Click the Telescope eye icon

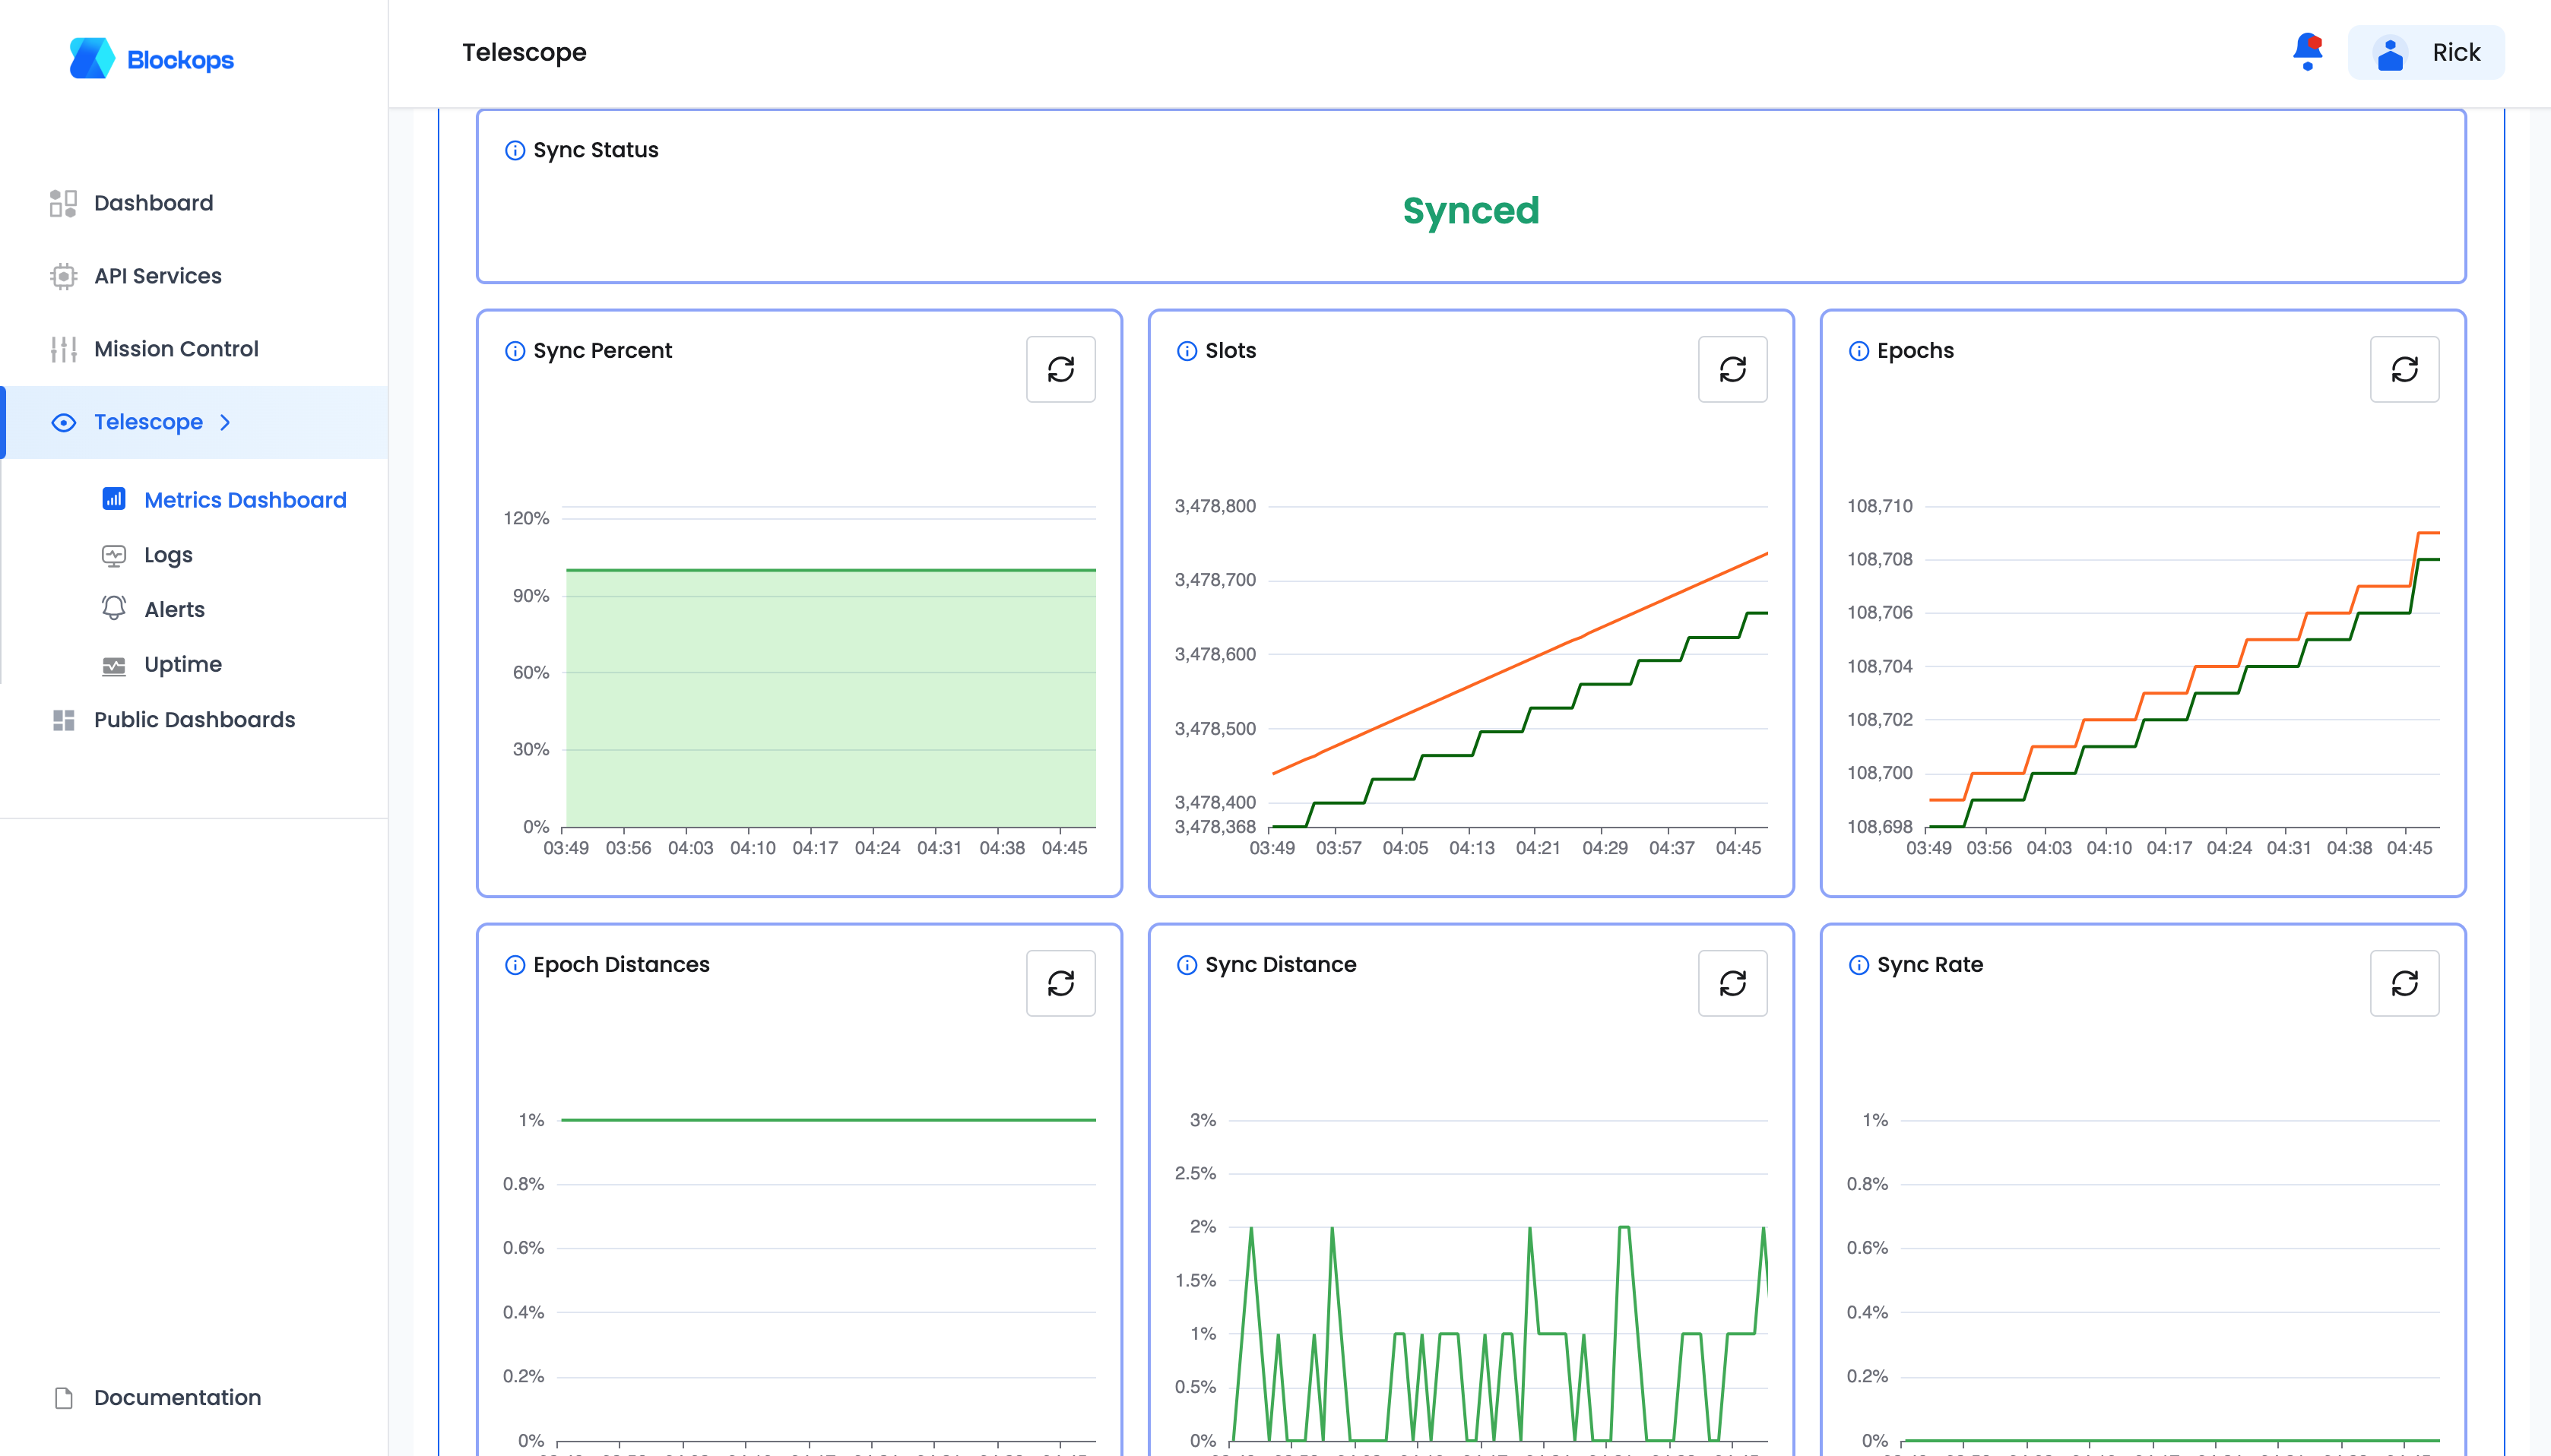tap(63, 422)
